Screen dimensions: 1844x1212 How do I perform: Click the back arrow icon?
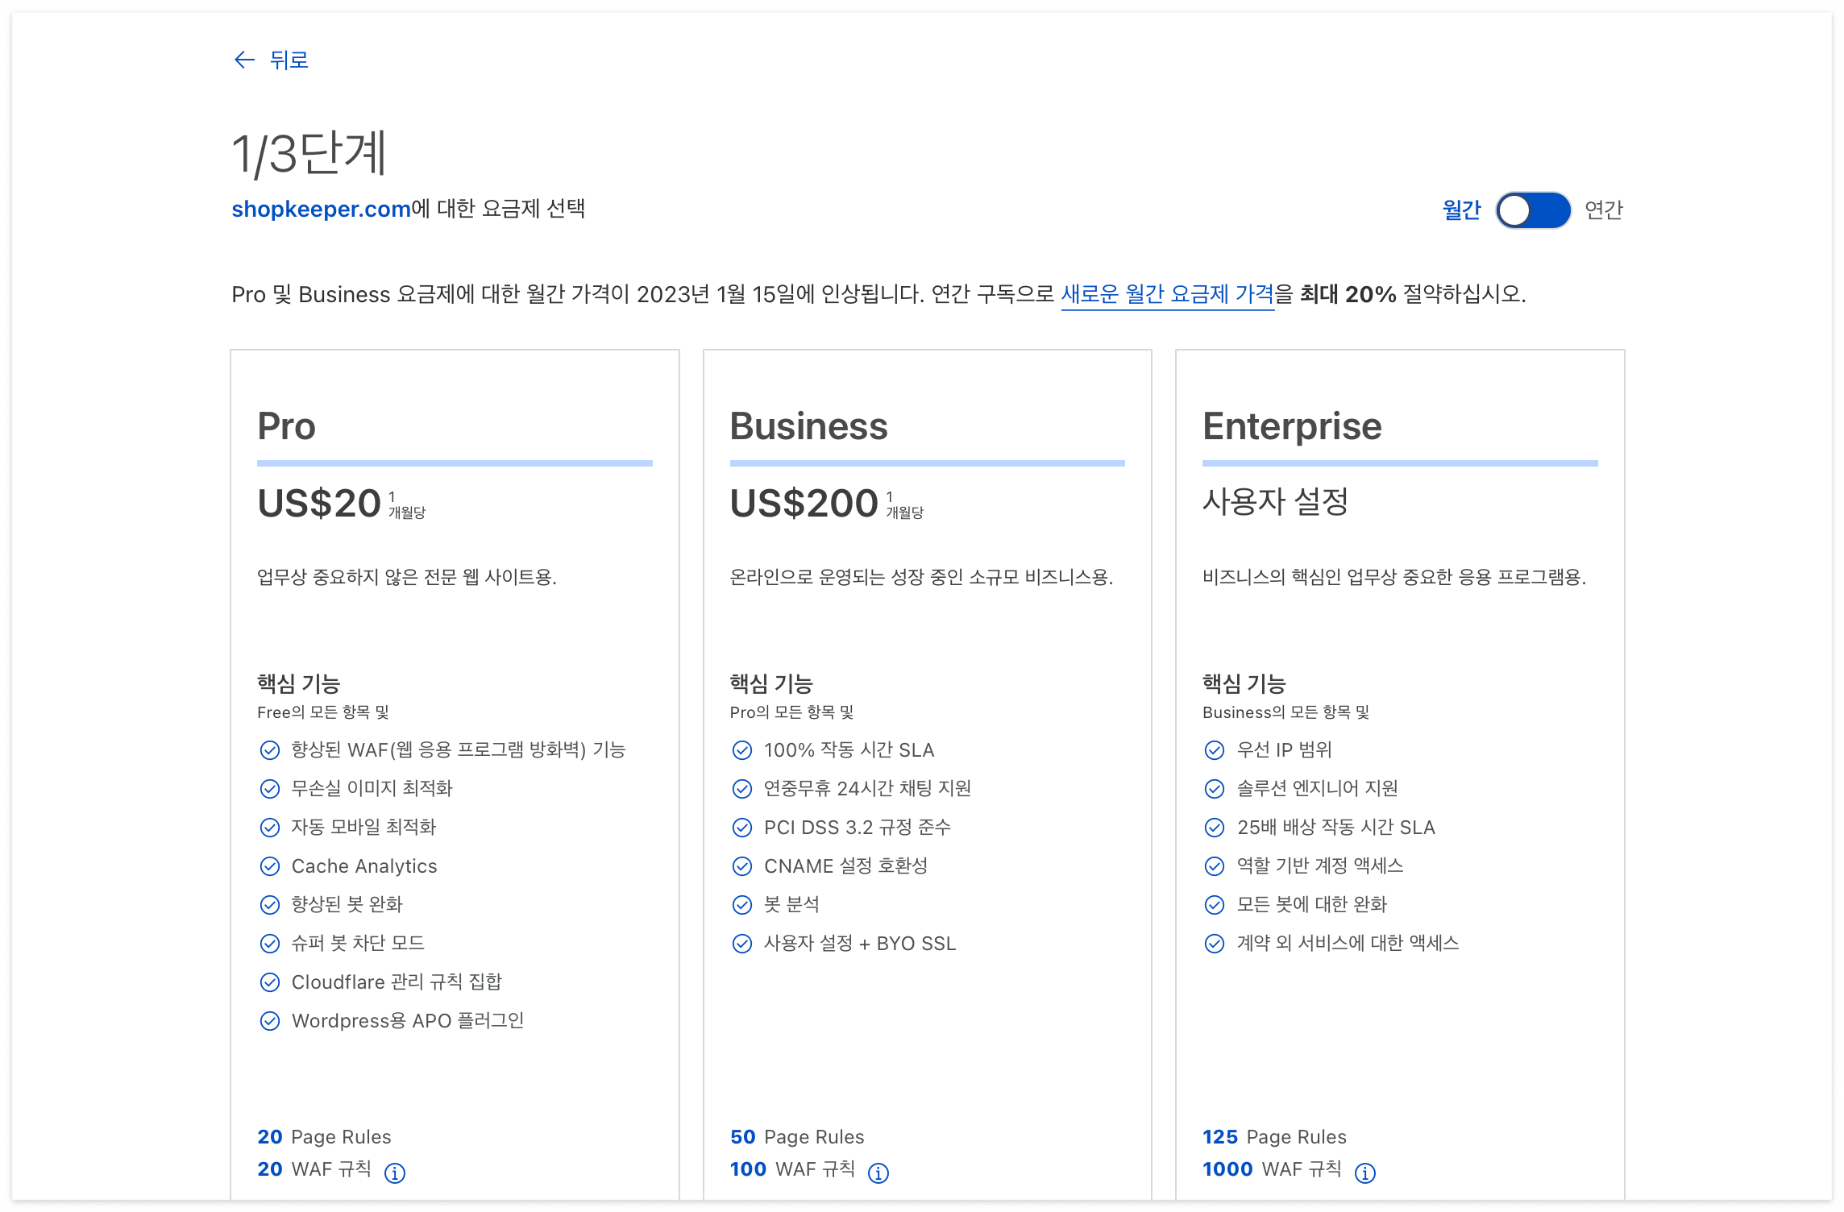tap(244, 60)
